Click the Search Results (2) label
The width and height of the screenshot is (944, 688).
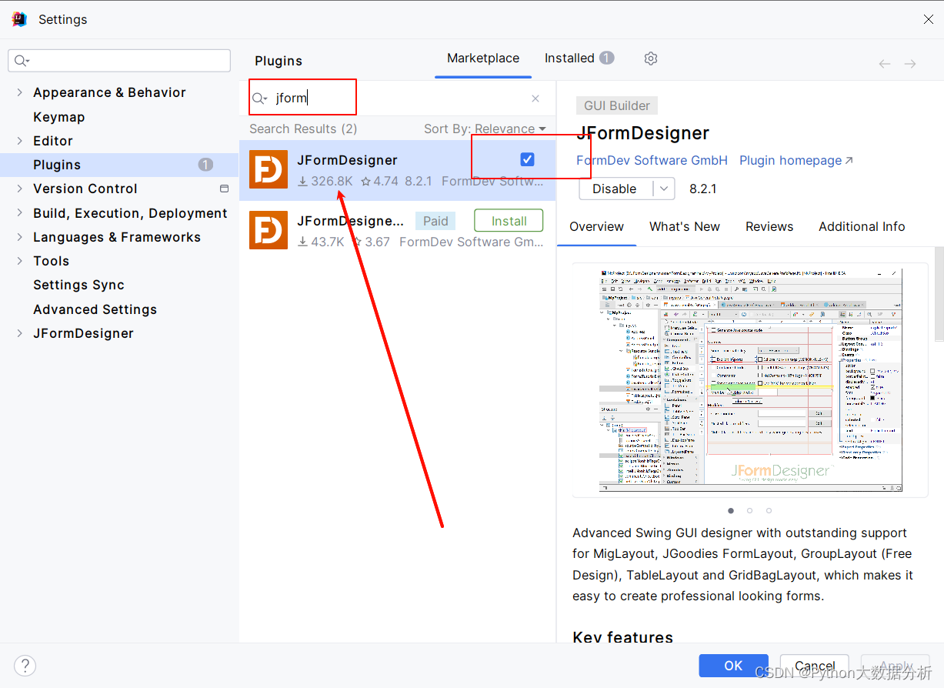303,129
